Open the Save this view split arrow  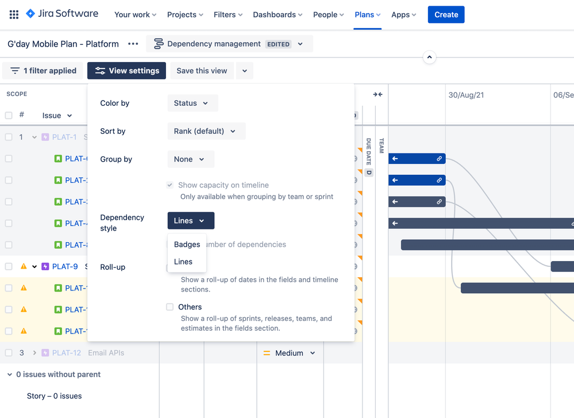pos(245,71)
